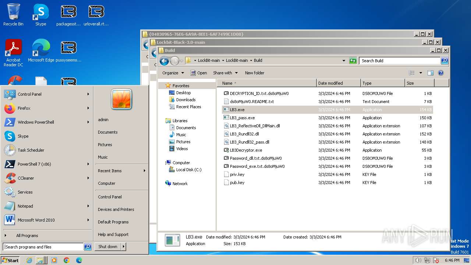471x265 pixels.
Task: Select the pussyseems desktop file icon
Action: [x=68, y=51]
